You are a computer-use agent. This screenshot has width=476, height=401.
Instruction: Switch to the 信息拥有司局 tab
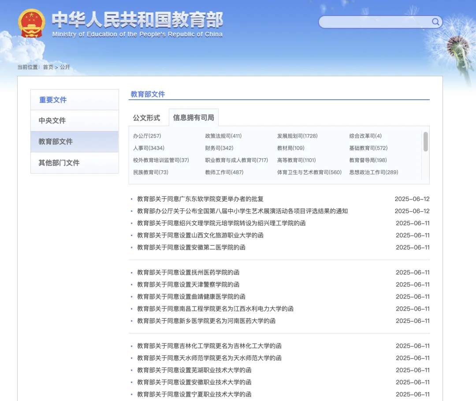click(x=193, y=118)
